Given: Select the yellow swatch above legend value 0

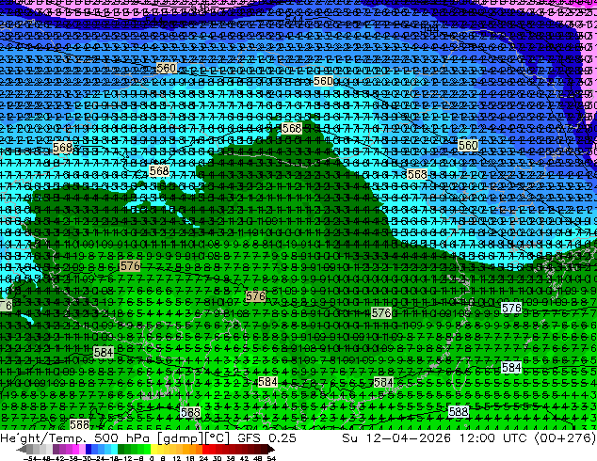Looking at the screenshot, I should coord(153,449).
